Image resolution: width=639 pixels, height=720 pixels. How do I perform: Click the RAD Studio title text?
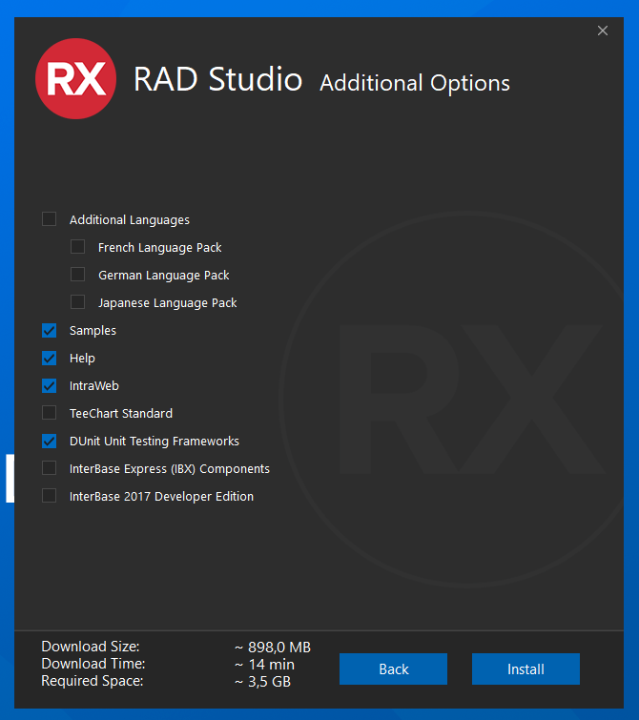click(217, 79)
